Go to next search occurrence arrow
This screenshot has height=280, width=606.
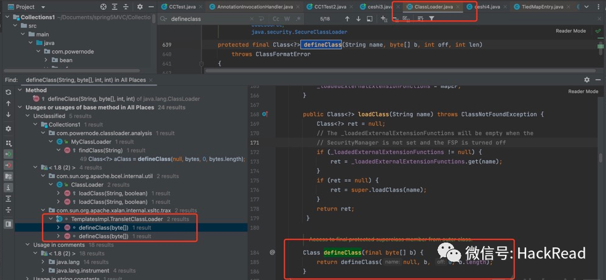pyautogui.click(x=358, y=19)
